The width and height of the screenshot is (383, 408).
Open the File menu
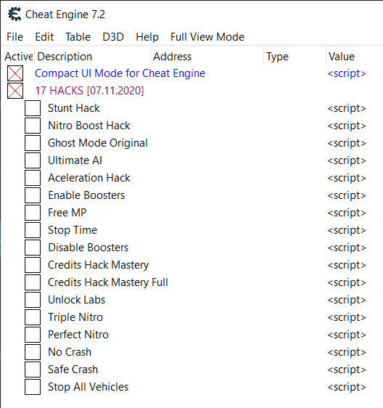click(x=15, y=37)
